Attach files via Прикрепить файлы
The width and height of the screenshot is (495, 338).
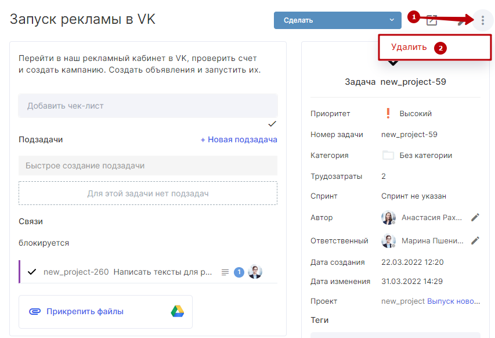point(85,311)
